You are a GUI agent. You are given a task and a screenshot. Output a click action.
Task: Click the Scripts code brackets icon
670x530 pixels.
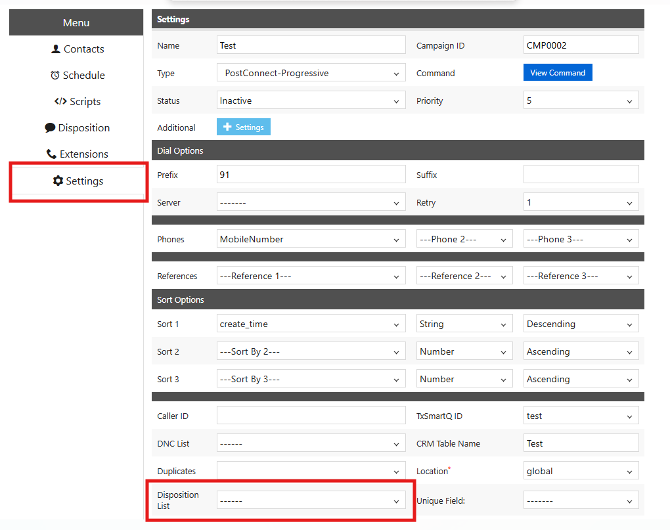[60, 102]
